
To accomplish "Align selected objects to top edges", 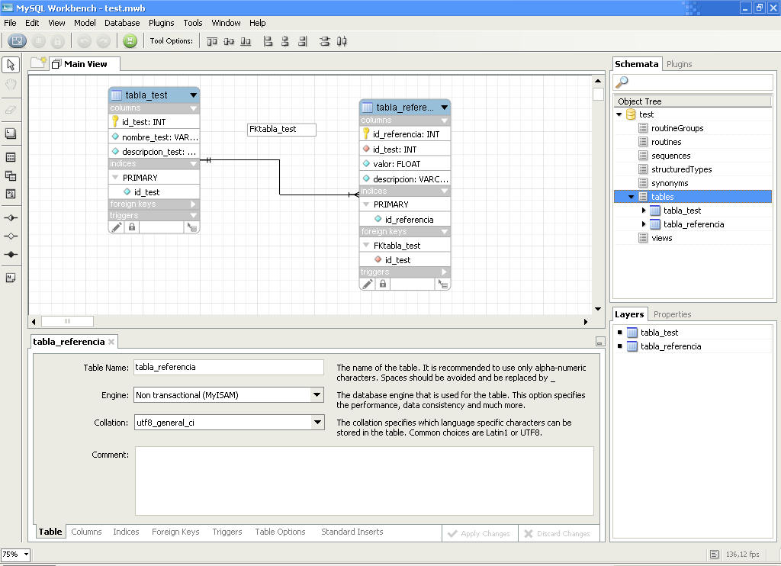I will coord(212,41).
